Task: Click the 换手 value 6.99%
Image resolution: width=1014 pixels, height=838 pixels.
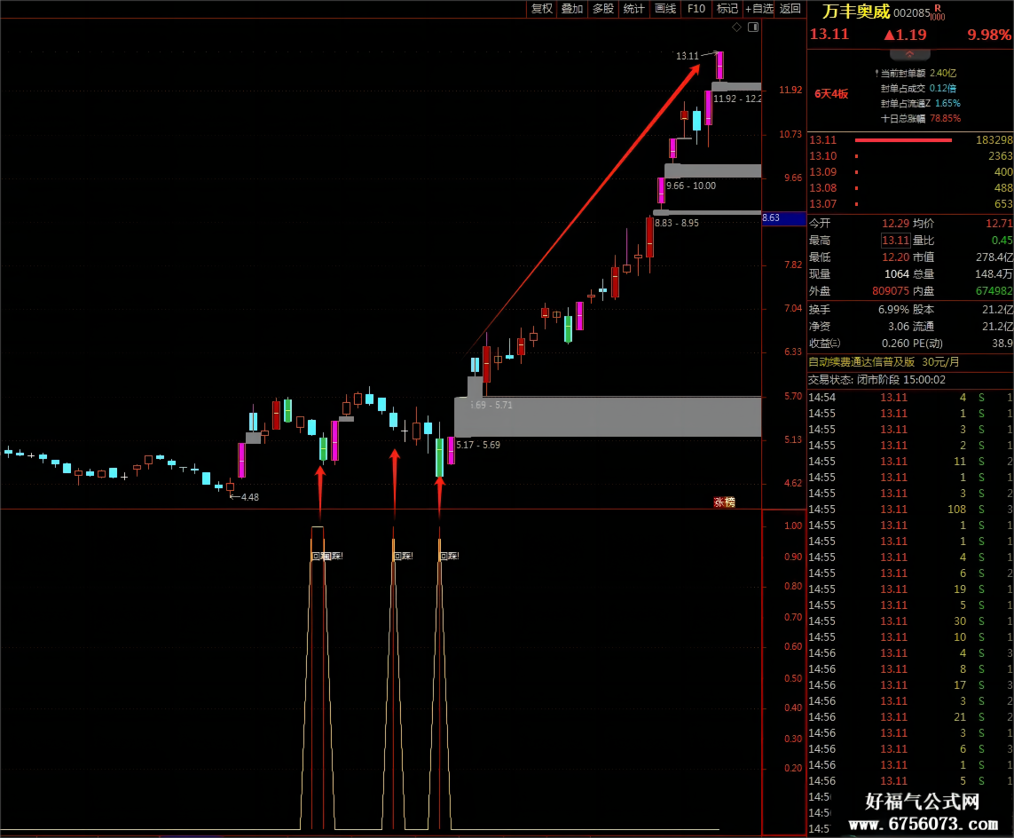Action: [x=893, y=310]
